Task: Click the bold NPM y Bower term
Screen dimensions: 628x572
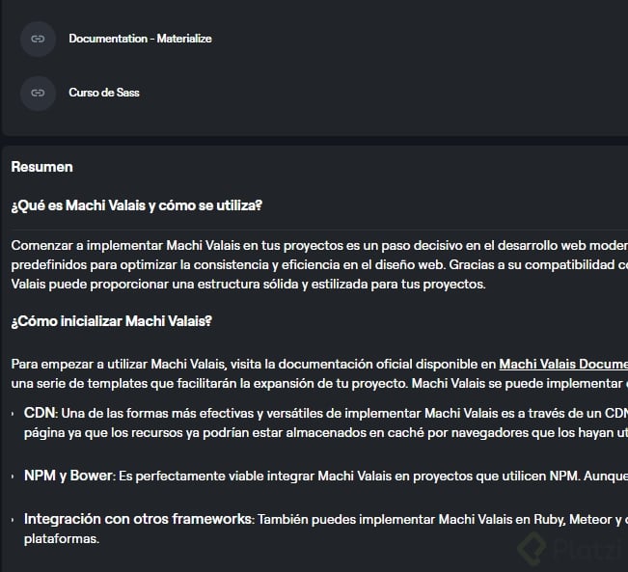Action: click(x=69, y=476)
